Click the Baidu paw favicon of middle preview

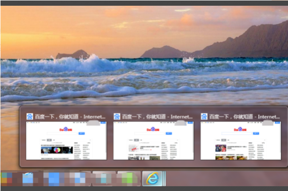pos(117,117)
